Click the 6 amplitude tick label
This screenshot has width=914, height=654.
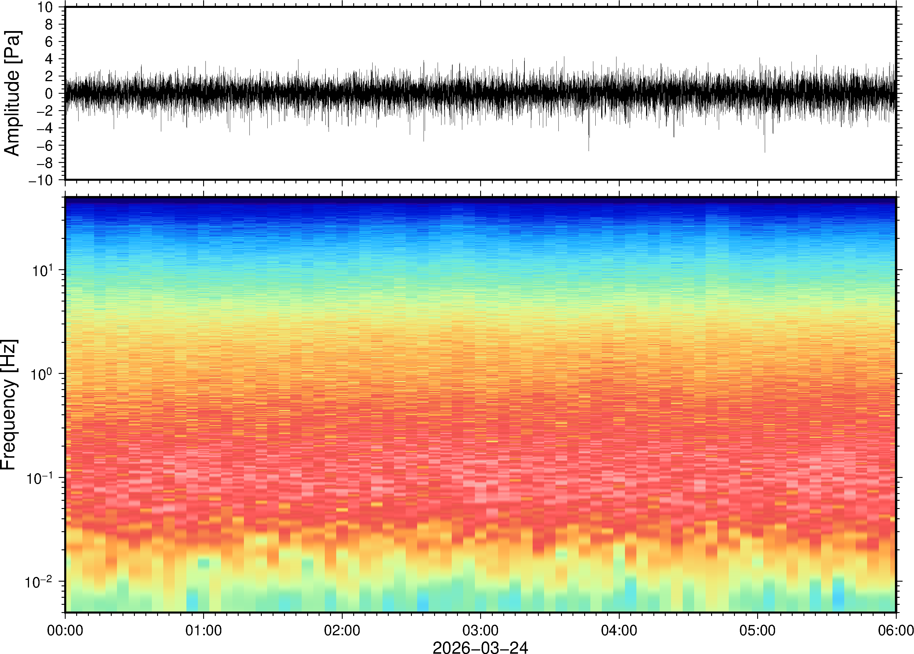coord(49,42)
